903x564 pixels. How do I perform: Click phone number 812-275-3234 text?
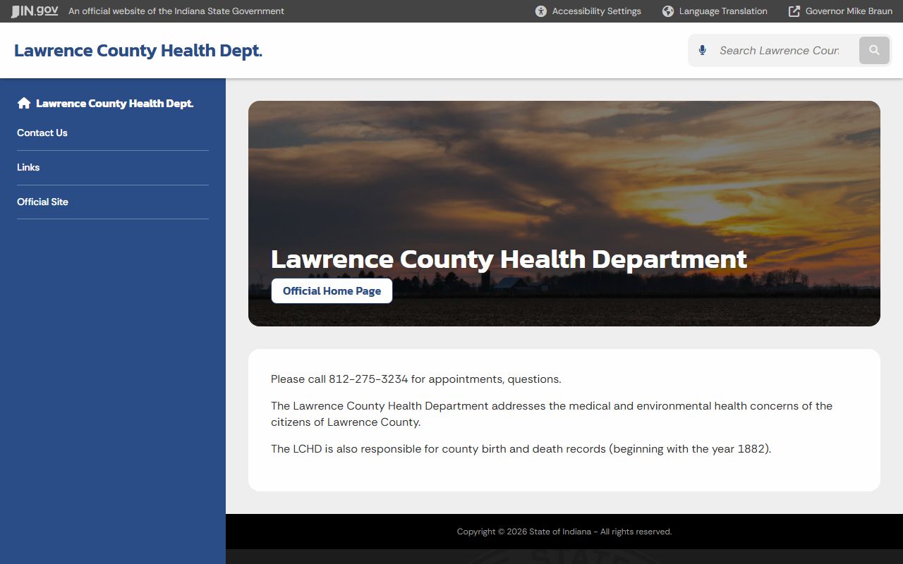(x=368, y=379)
